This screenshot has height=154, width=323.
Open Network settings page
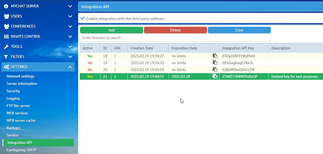(x=21, y=76)
